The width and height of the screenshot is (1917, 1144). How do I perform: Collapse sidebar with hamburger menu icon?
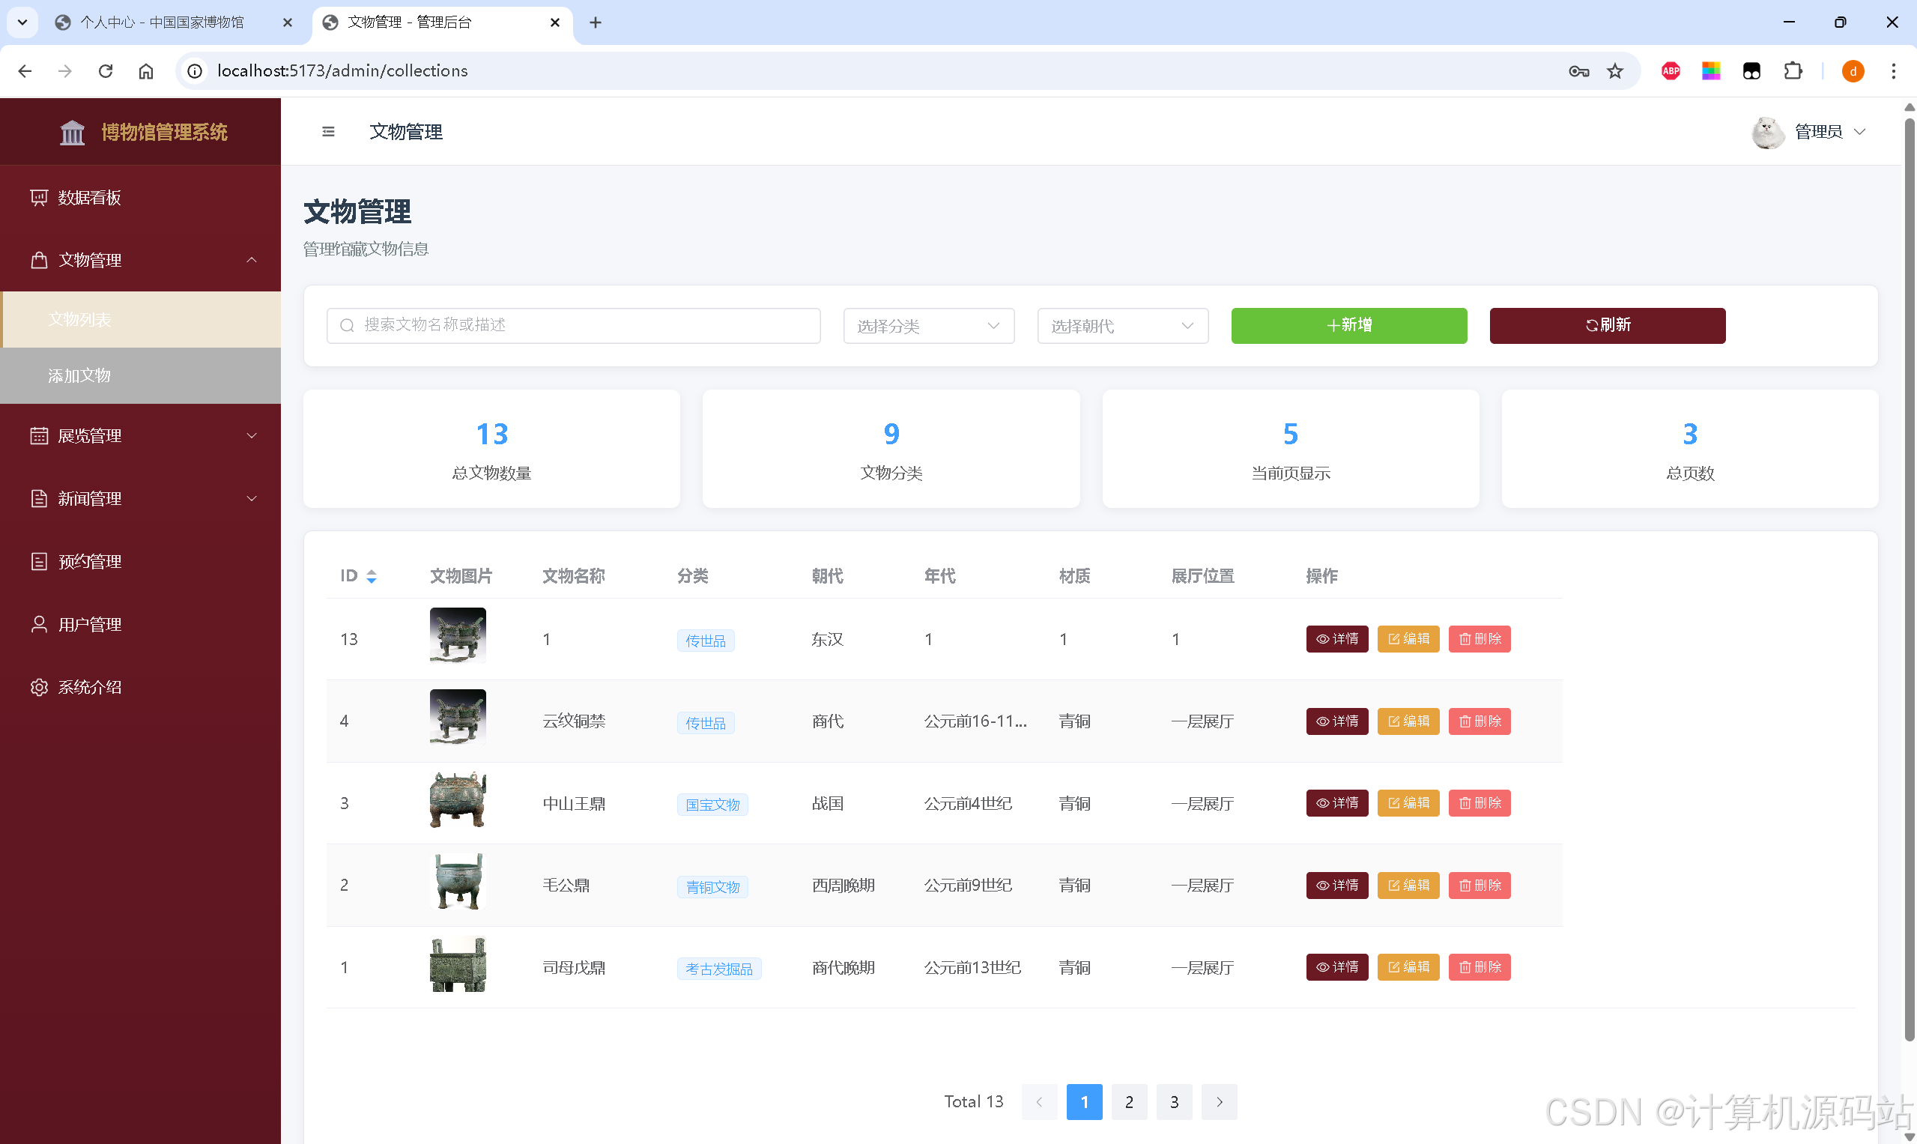click(327, 132)
